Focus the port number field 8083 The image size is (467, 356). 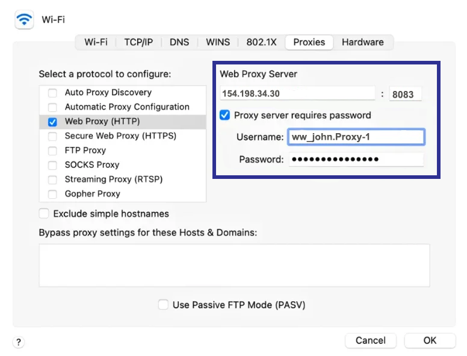coord(405,94)
